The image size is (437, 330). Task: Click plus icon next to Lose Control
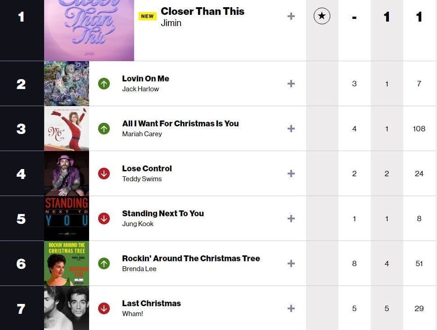pyautogui.click(x=291, y=174)
